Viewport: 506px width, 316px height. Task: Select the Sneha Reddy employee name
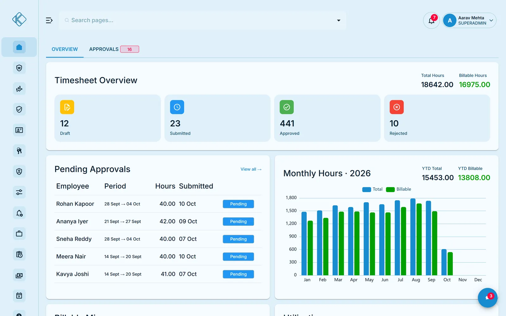(74, 239)
